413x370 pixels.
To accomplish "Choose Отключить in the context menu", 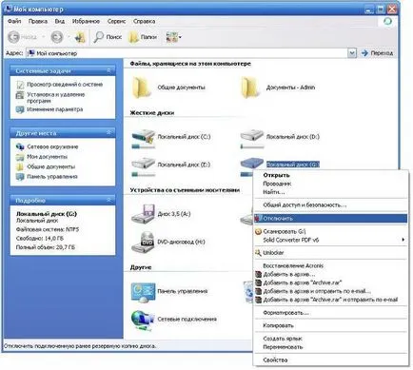I will (x=331, y=219).
